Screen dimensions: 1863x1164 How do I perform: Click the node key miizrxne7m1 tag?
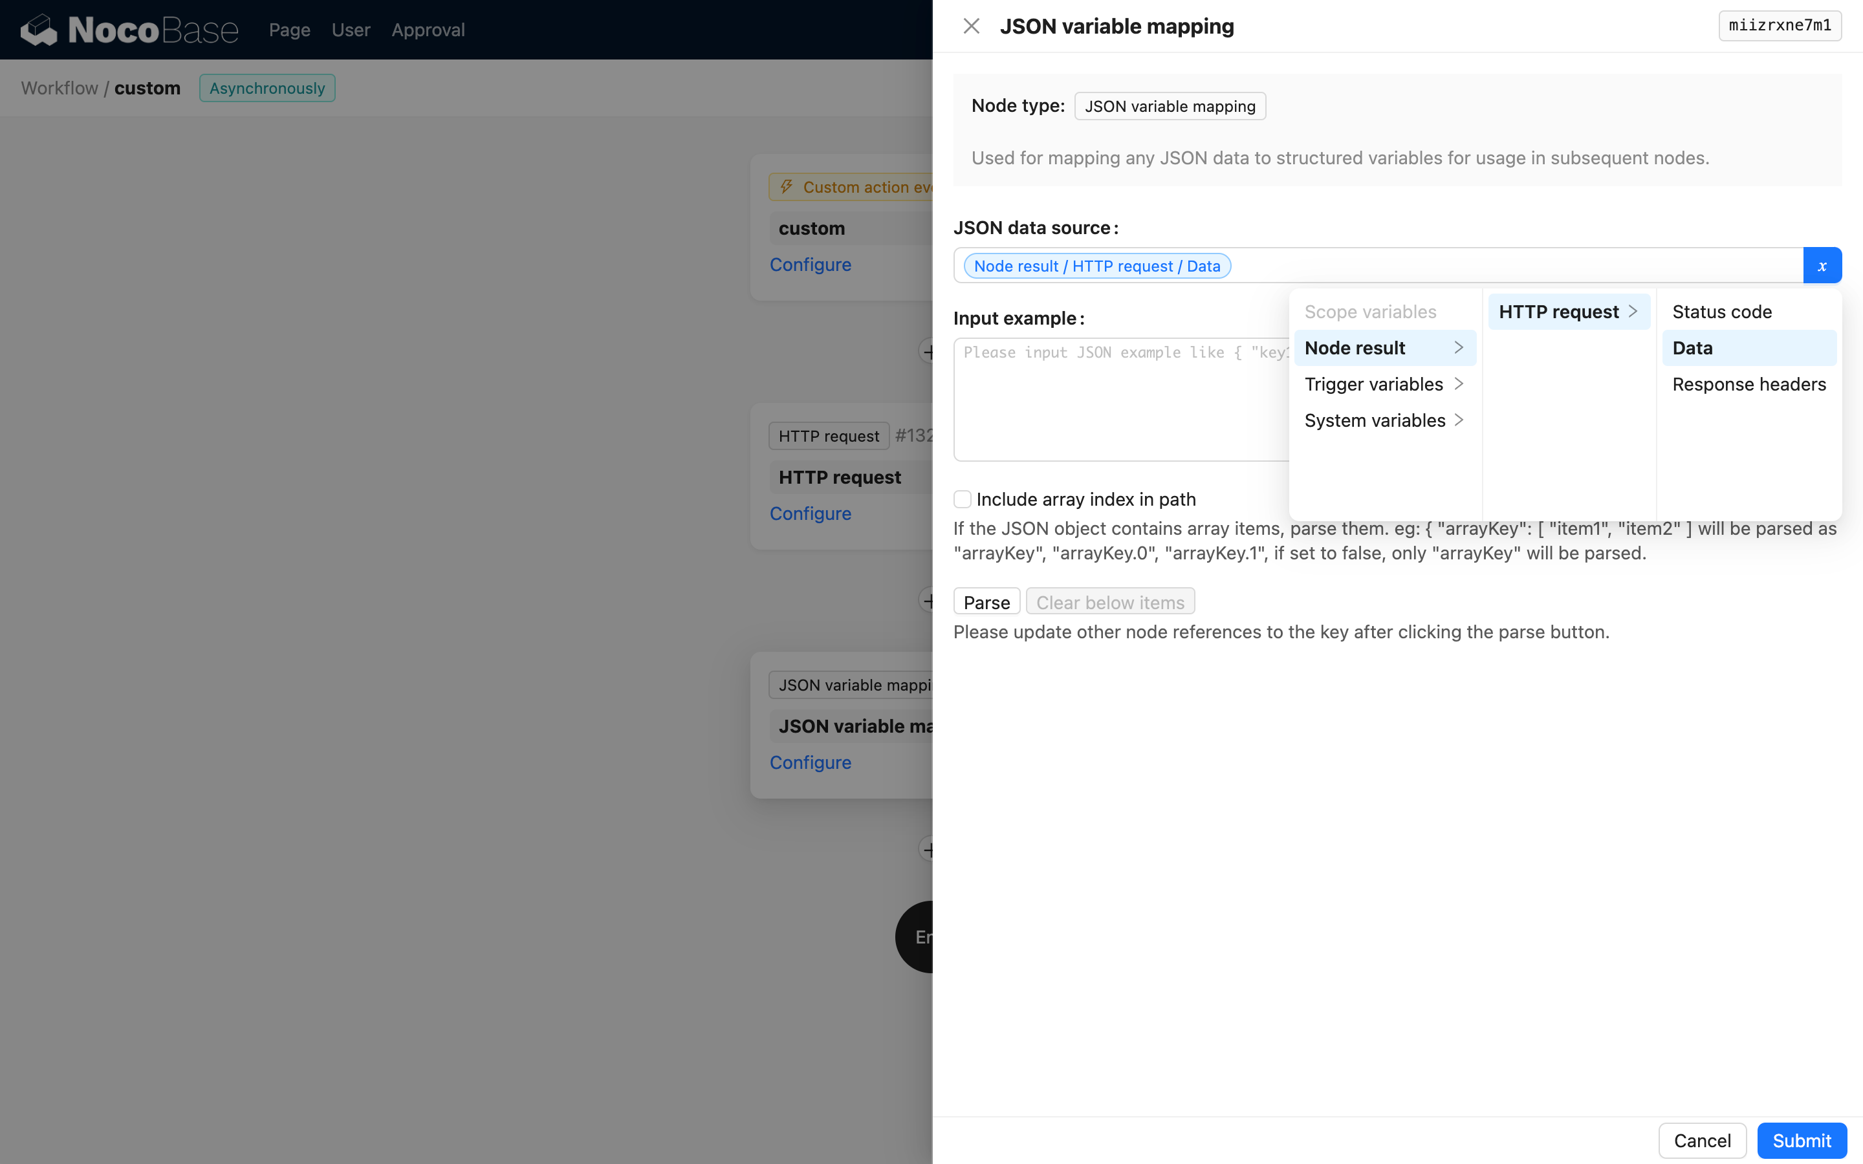pos(1779,25)
